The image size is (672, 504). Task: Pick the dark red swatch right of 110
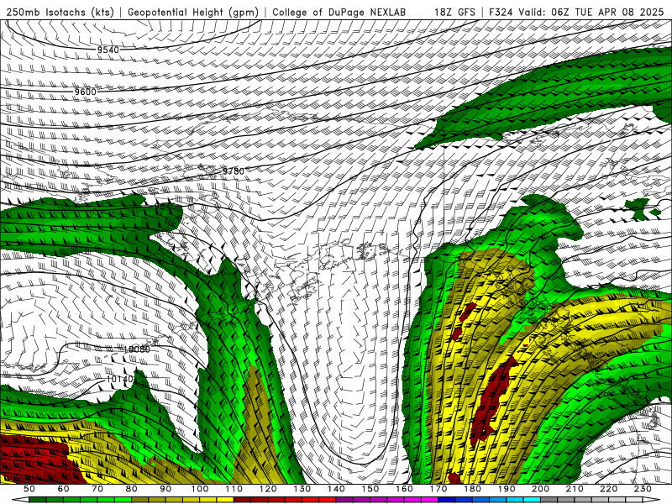point(242,500)
